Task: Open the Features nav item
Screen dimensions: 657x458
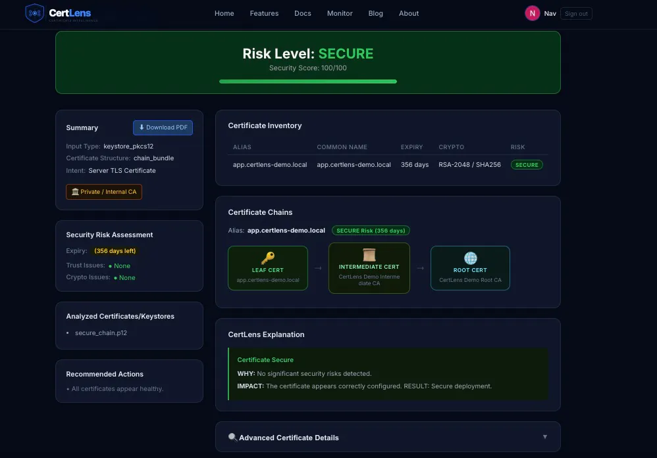Action: [264, 13]
